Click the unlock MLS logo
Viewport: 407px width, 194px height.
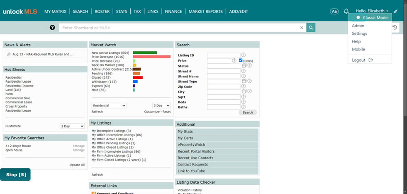pos(20,12)
